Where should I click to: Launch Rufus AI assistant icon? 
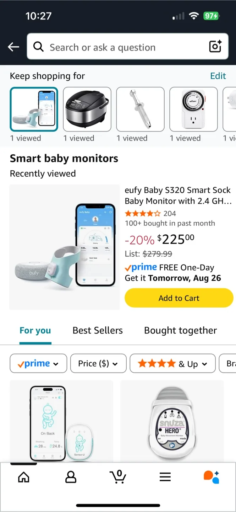click(x=212, y=477)
